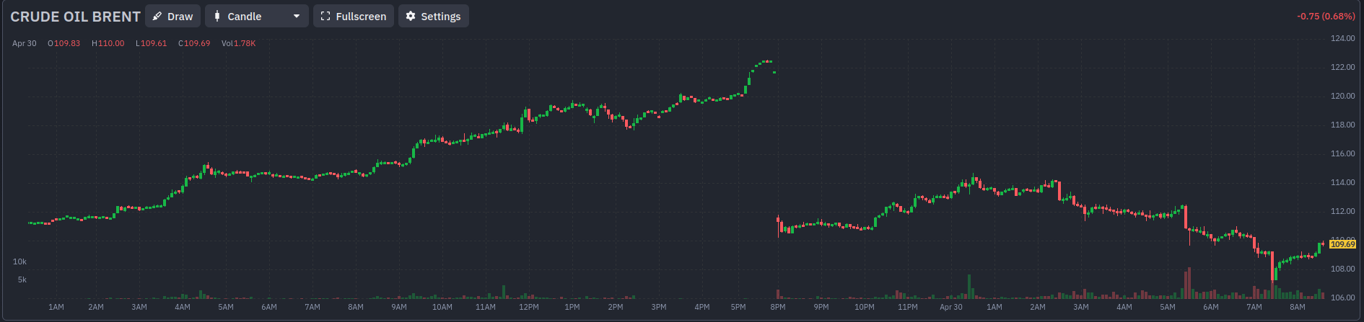Click the Apr 30 date in the OHLC legend
The width and height of the screenshot is (1364, 322).
click(x=24, y=43)
